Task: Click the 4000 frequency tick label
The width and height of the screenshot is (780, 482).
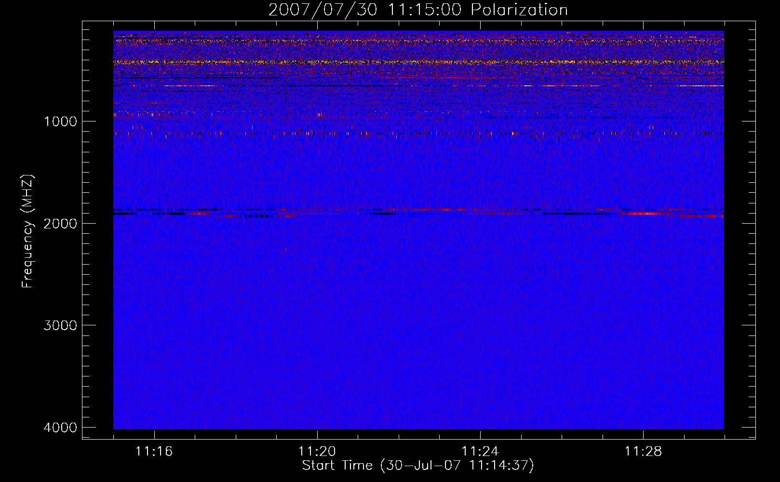Action: [x=60, y=428]
